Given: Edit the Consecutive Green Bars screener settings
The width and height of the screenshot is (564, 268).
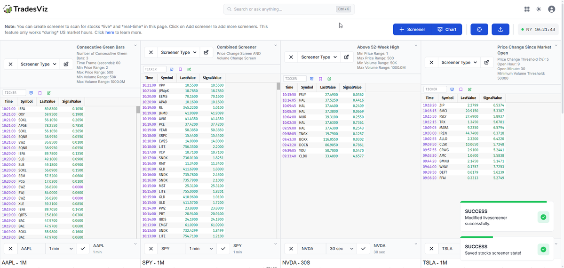Looking at the screenshot, I should [x=66, y=64].
